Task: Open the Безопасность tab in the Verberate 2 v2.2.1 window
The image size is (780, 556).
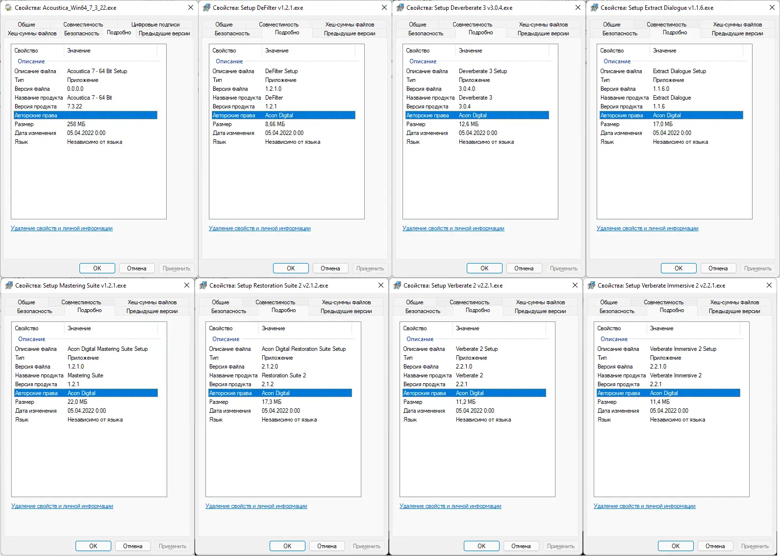Action: (423, 311)
